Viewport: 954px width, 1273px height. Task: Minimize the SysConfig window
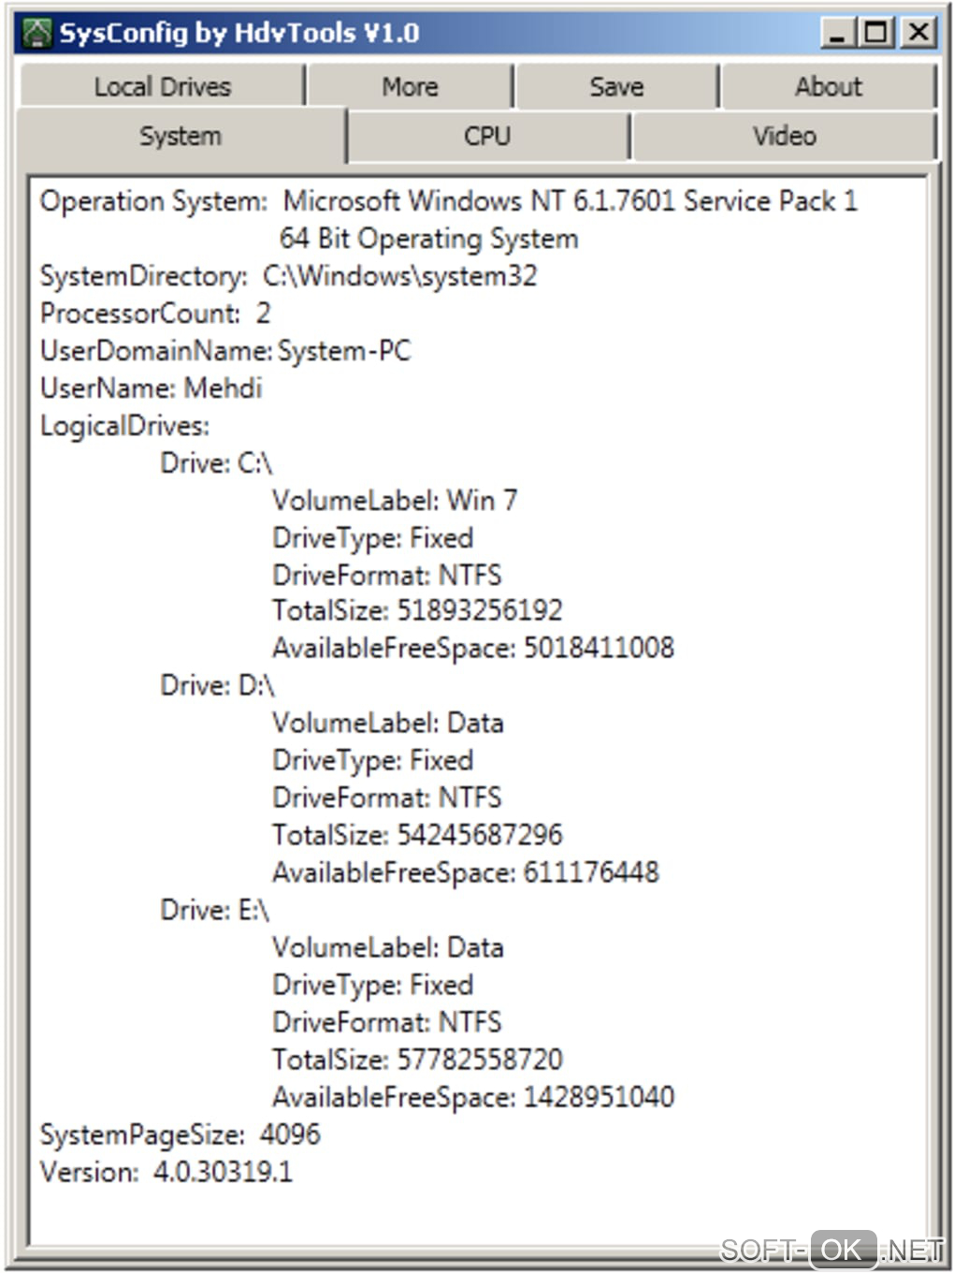837,33
